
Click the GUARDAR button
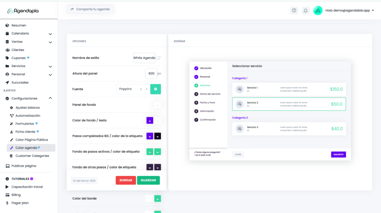(148, 180)
